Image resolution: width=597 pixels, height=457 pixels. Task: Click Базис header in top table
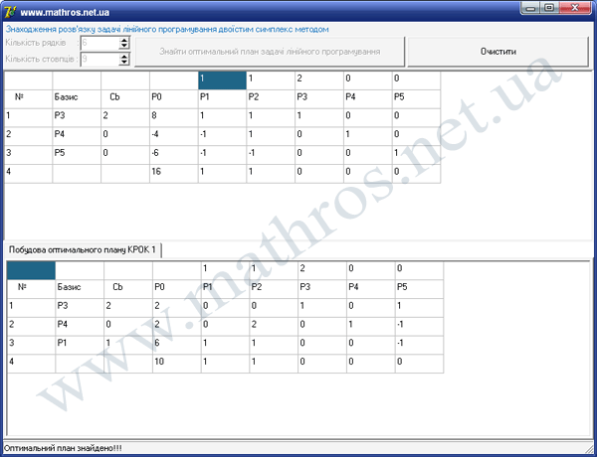pyautogui.click(x=77, y=99)
